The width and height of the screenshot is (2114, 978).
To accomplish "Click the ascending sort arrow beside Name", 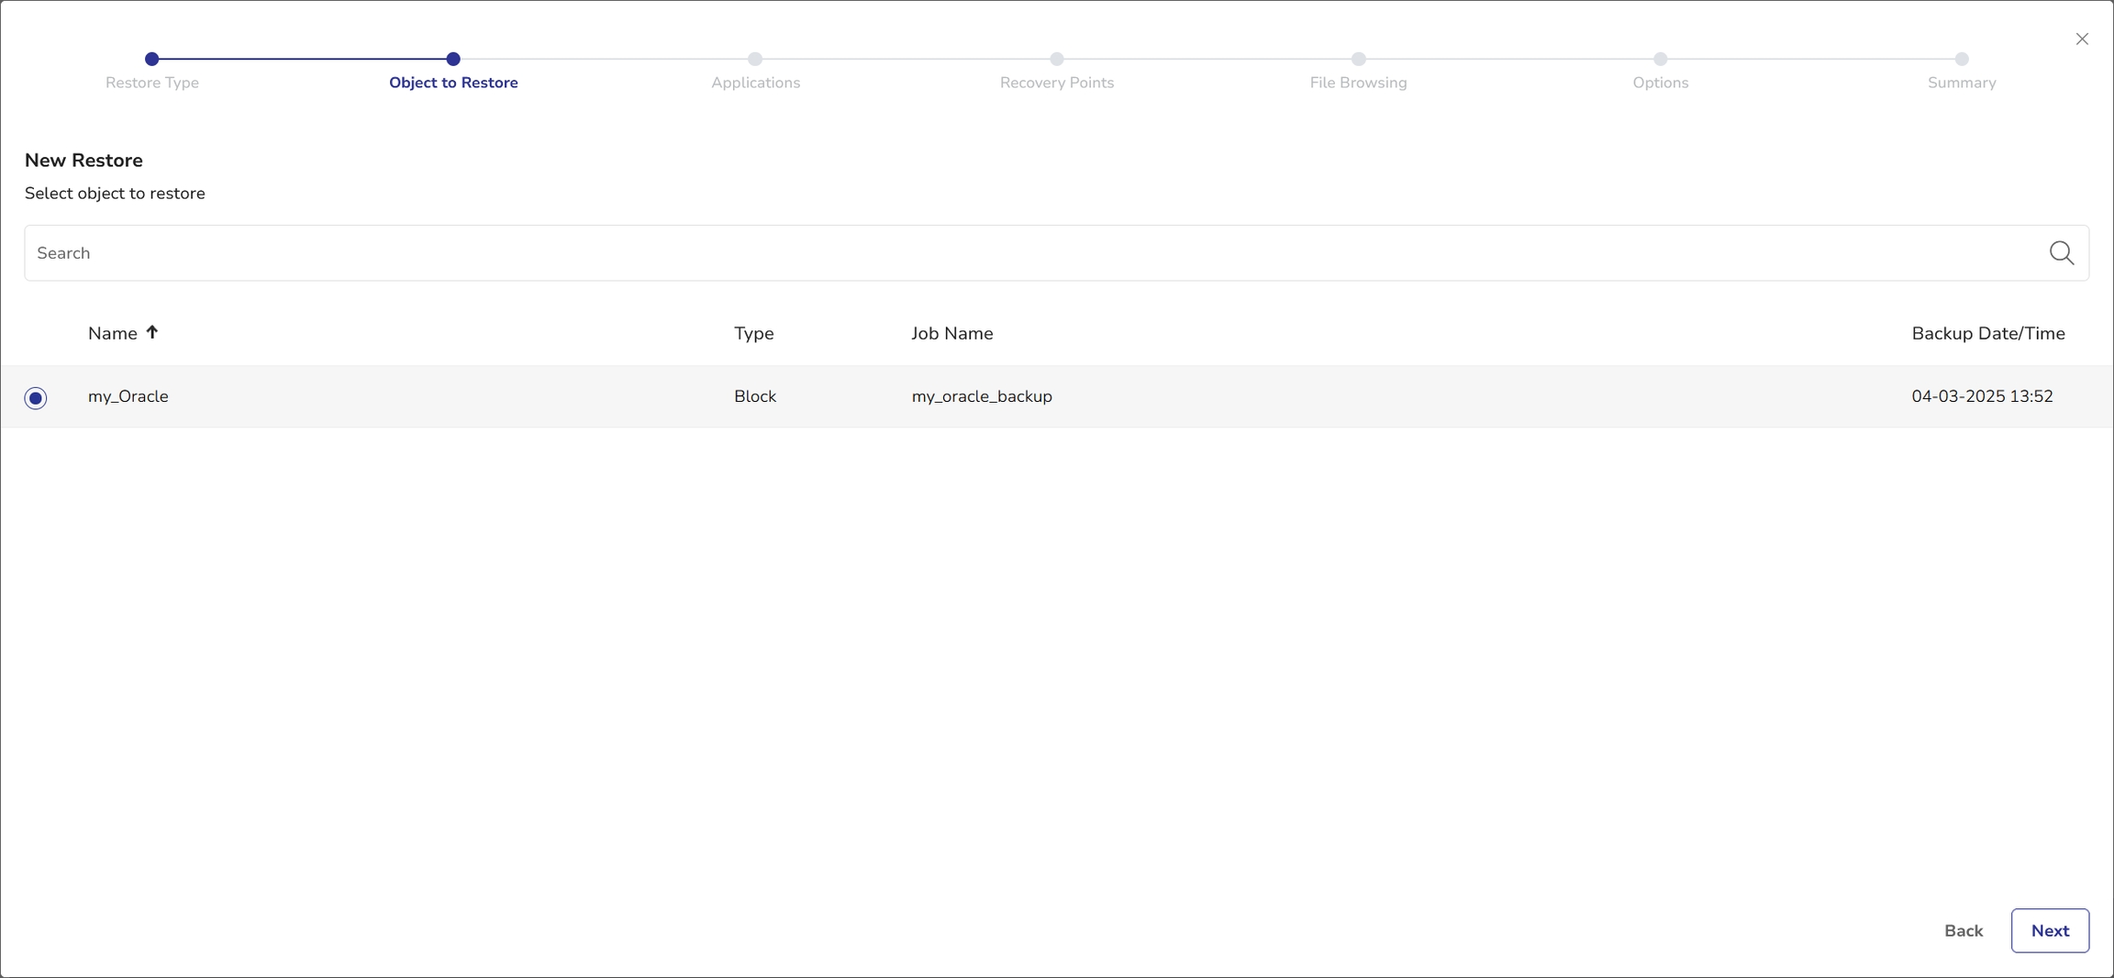I will coord(152,332).
